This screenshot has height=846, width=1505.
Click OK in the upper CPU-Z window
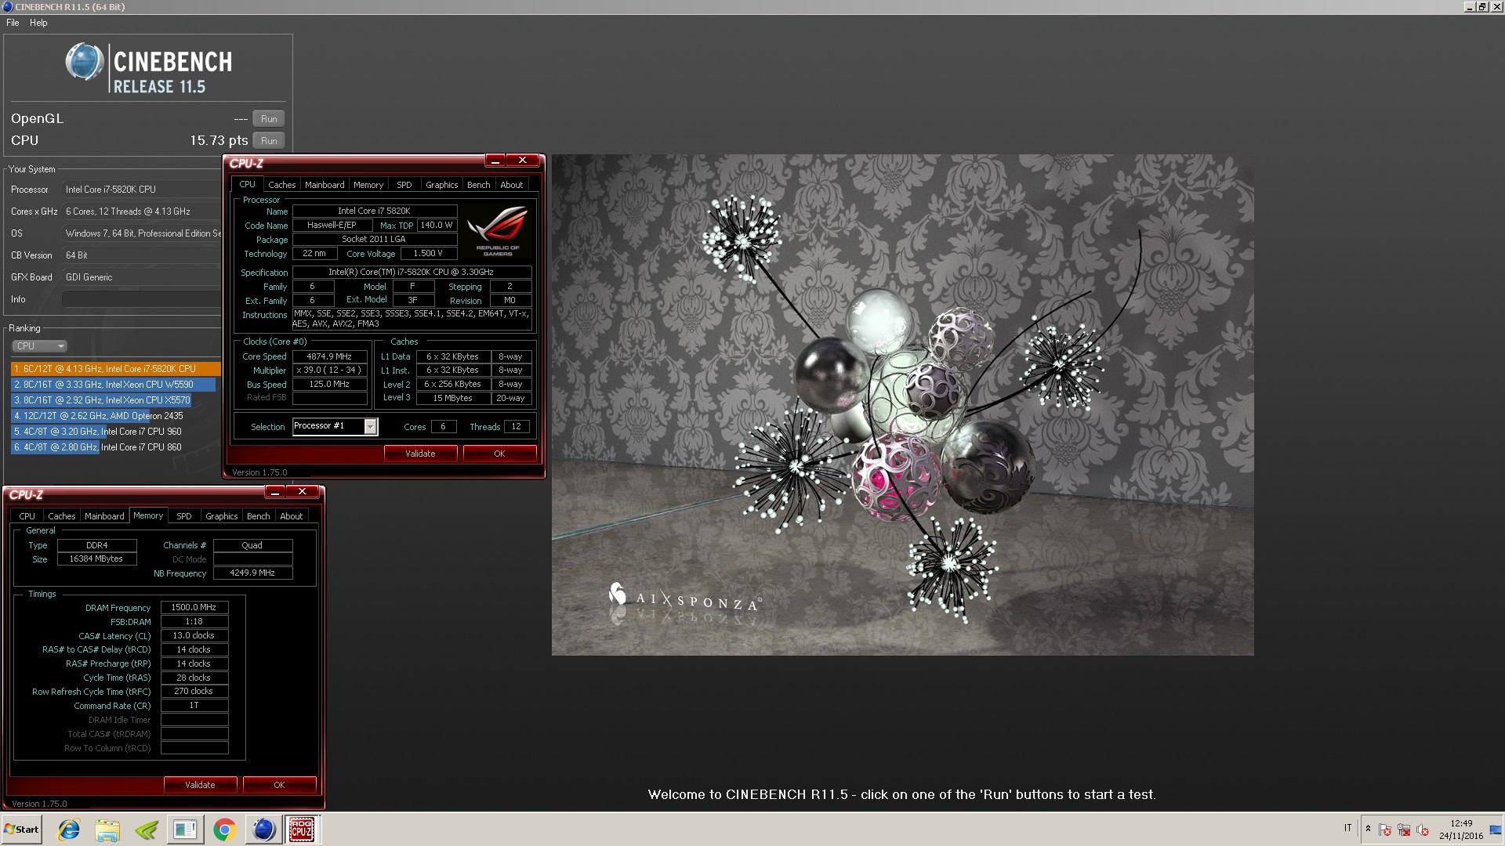coord(499,454)
